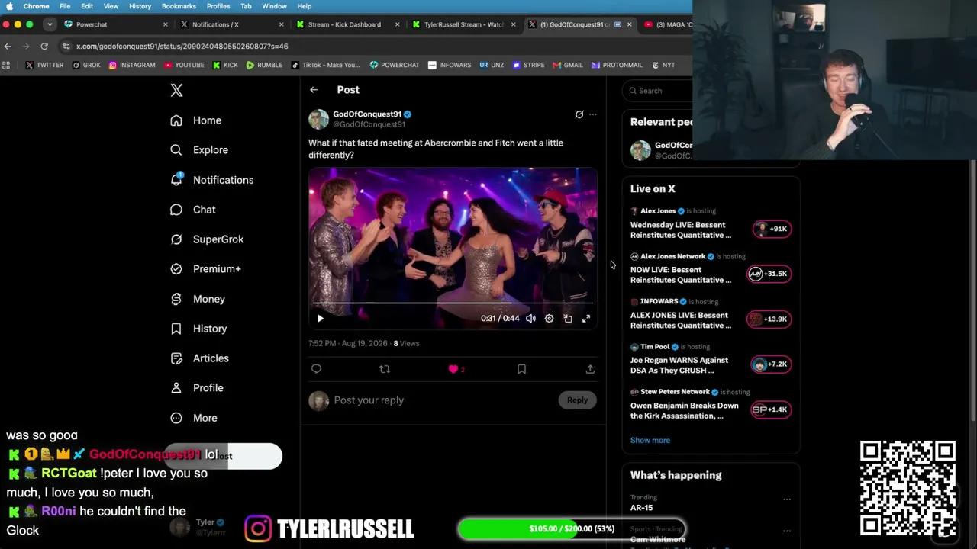Open the KICK bookmark

click(x=225, y=66)
